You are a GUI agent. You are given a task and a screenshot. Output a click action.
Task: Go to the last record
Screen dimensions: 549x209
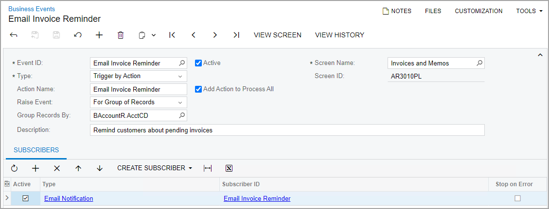[x=236, y=35]
